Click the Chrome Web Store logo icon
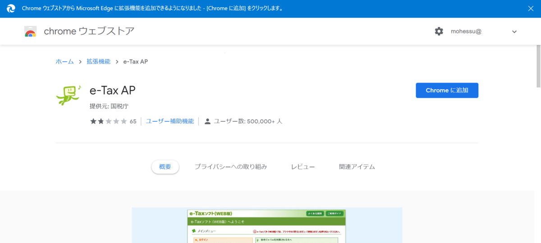Image resolution: width=541 pixels, height=243 pixels. point(30,32)
